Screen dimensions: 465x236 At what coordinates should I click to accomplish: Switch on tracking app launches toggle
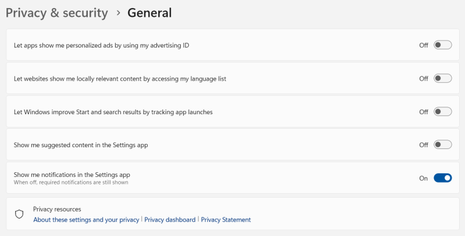pyautogui.click(x=442, y=112)
